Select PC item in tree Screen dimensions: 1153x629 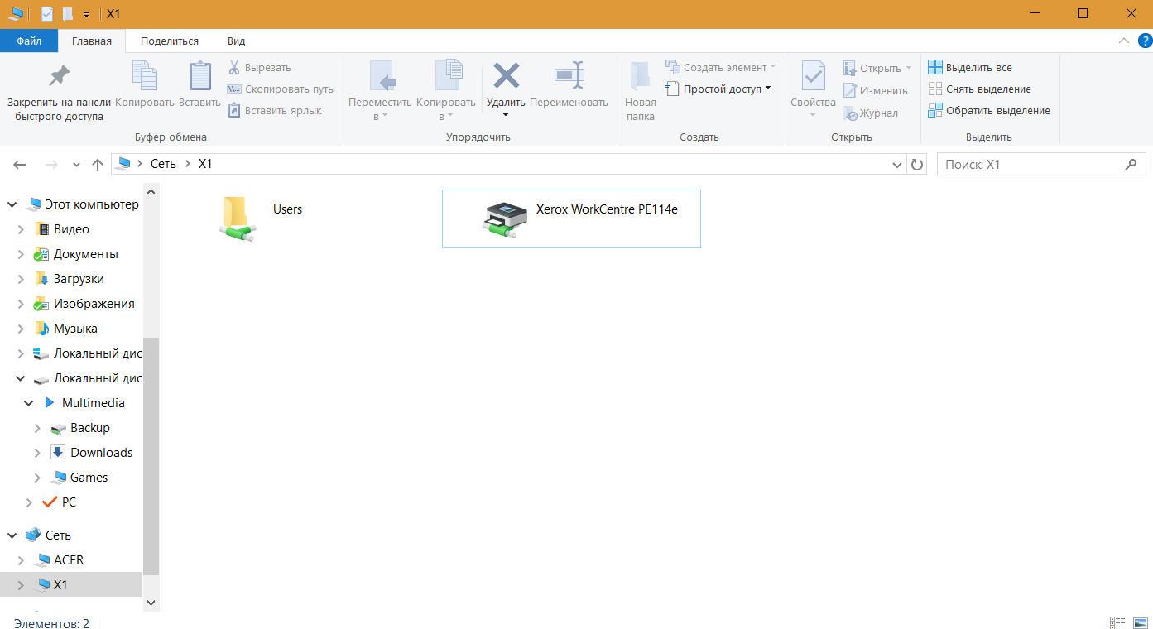coord(69,502)
